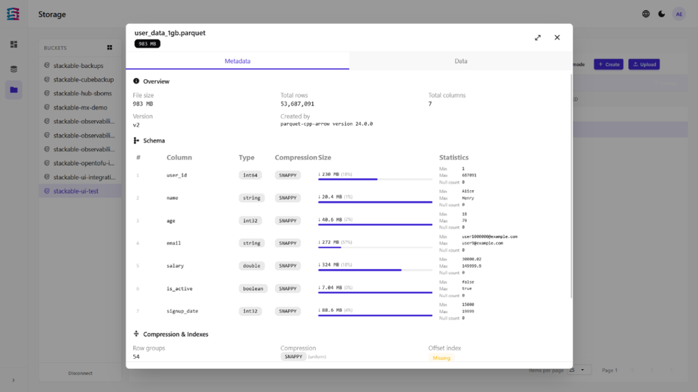The image size is (698, 392).
Task: Click the Create button
Action: [x=609, y=64]
